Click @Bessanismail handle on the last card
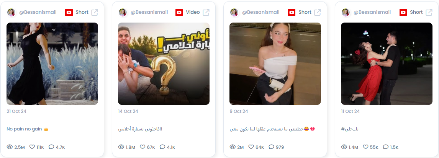 [x=372, y=12]
